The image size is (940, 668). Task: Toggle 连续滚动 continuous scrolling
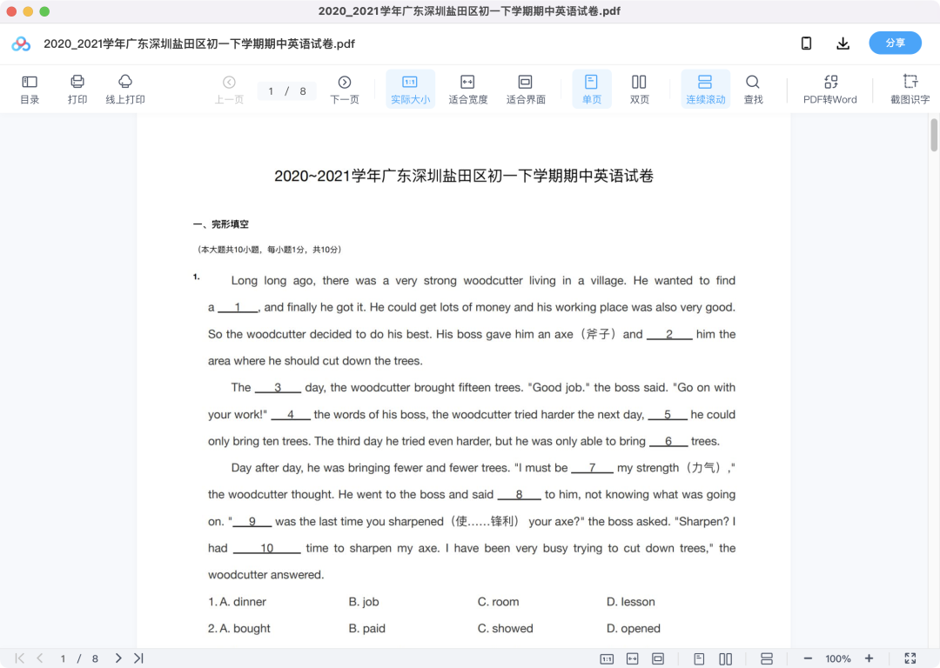[x=706, y=90]
